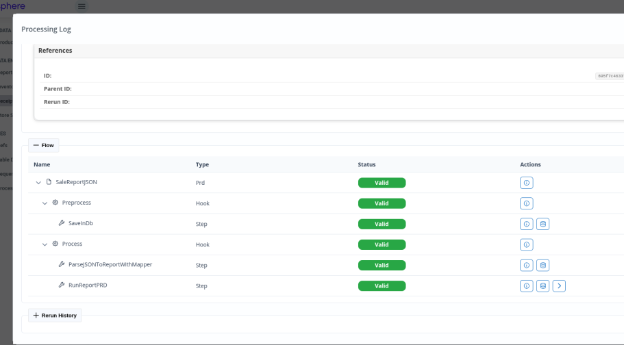This screenshot has height=345, width=624.
Task: View info for RunReportPRD step
Action: [x=526, y=285]
